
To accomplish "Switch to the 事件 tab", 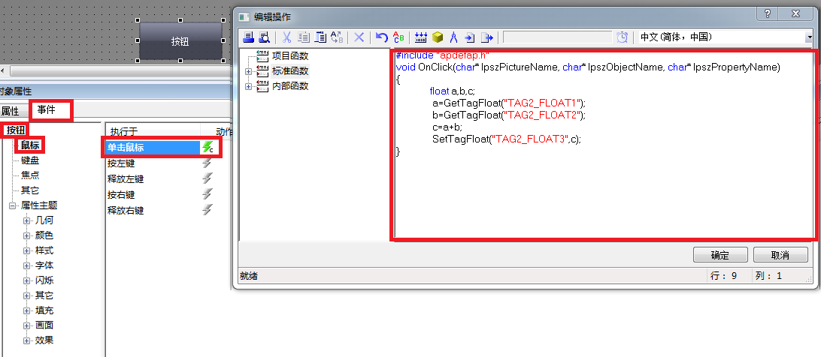I will (46, 109).
